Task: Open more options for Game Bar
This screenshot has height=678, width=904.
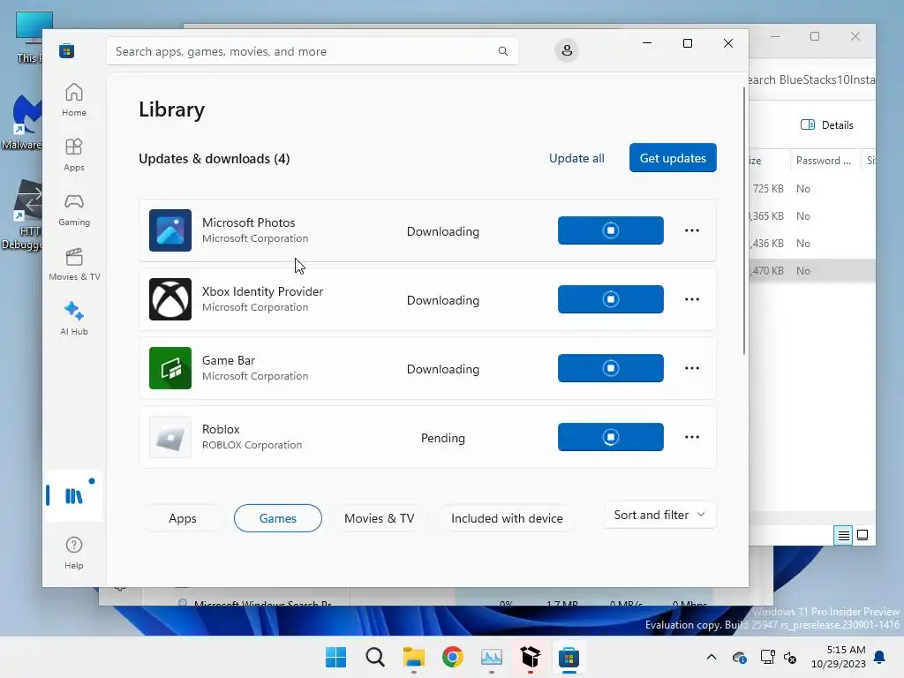Action: pyautogui.click(x=692, y=368)
